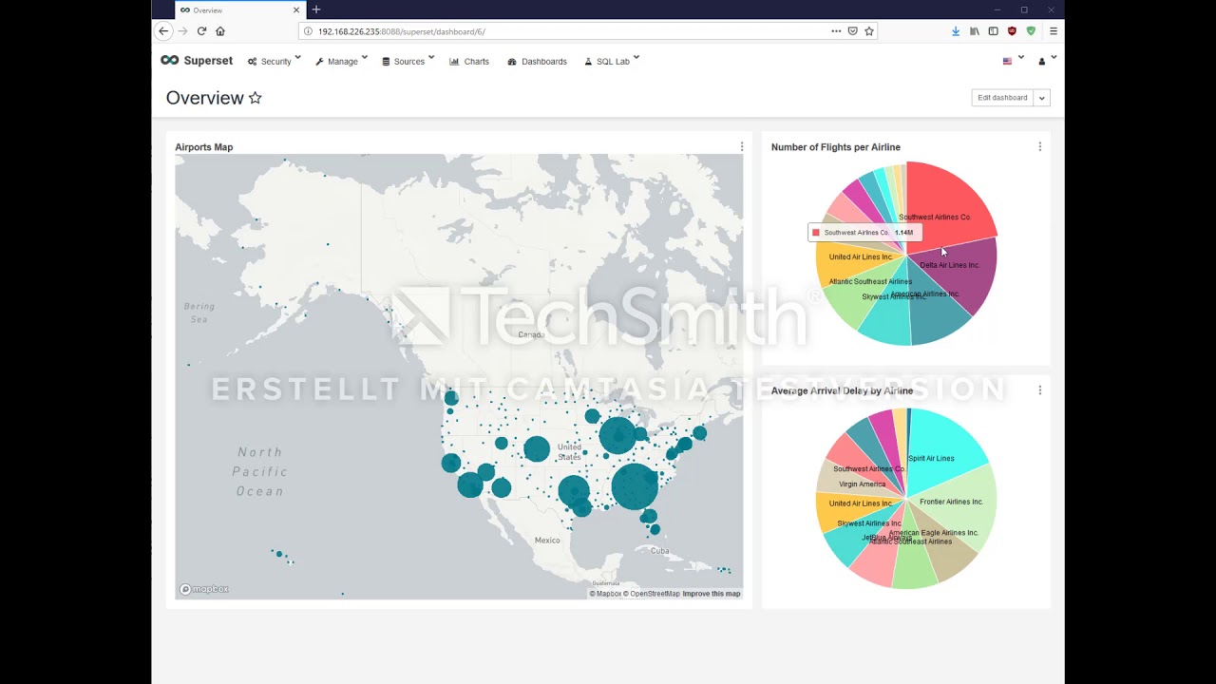Screen dimensions: 1216x684
Task: Open Firefox library icon
Action: (x=975, y=31)
